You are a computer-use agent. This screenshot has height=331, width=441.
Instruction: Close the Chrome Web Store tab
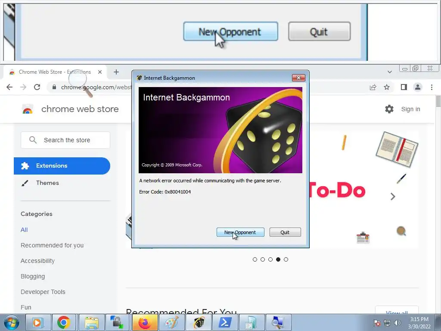coord(100,72)
